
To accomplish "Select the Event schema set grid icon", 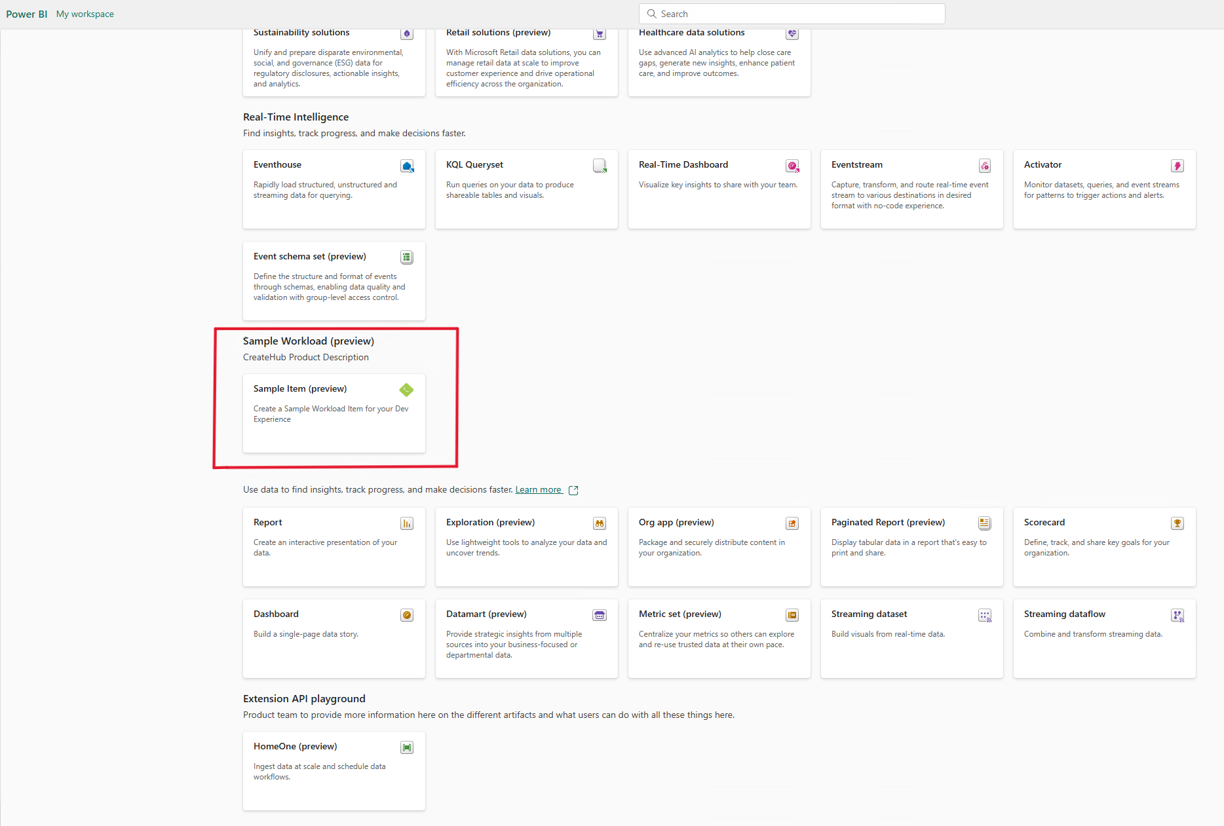I will pyautogui.click(x=407, y=257).
